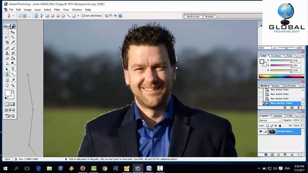Open the Fill slider arrow
The height and width of the screenshot is (173, 308).
pyautogui.click(x=302, y=125)
